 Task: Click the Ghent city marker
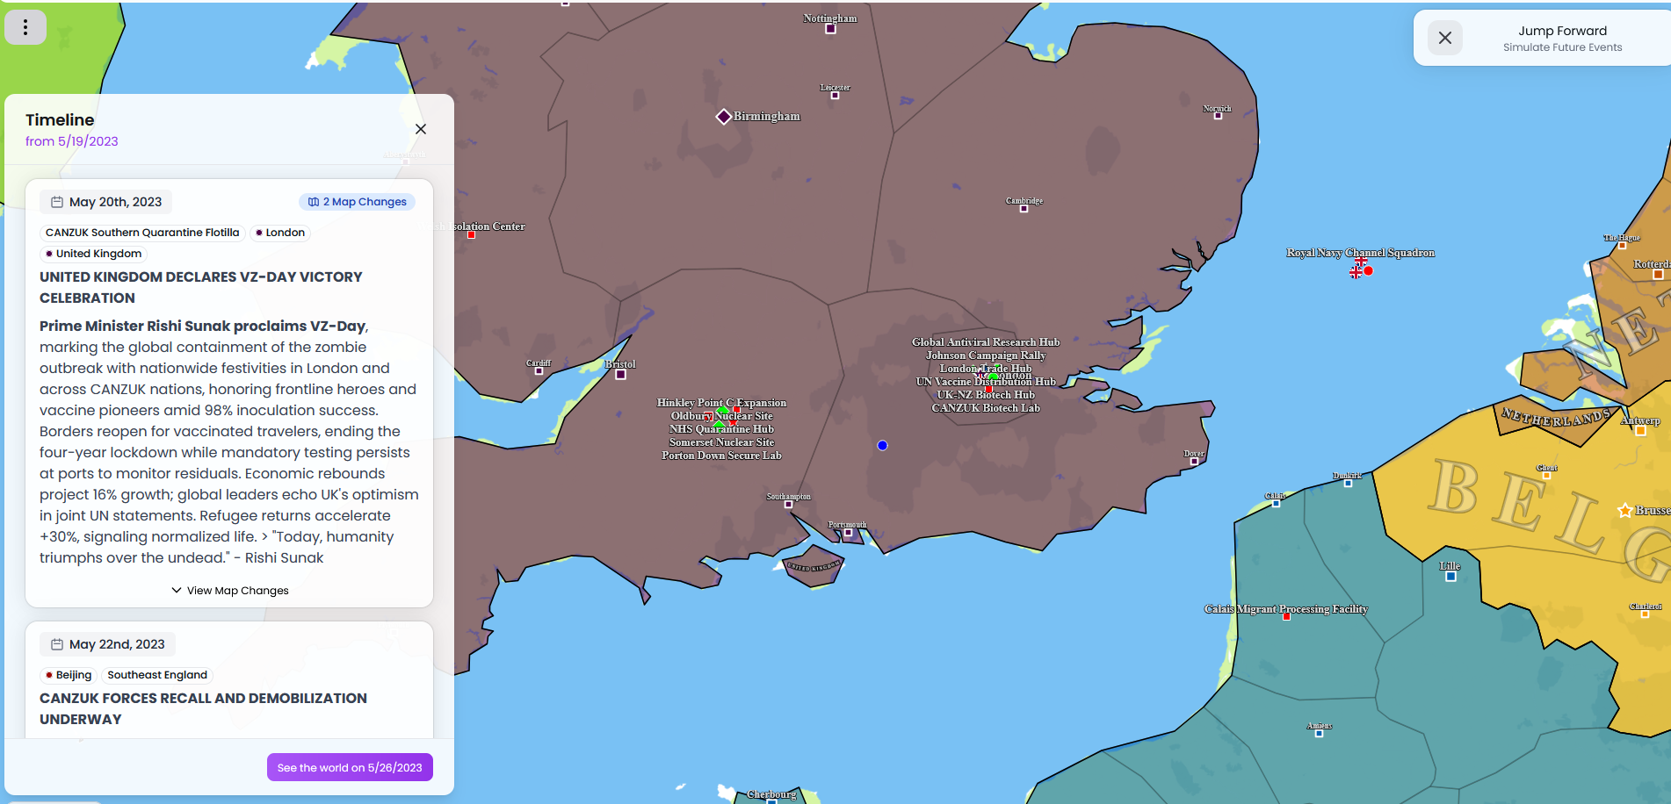[x=1546, y=476]
